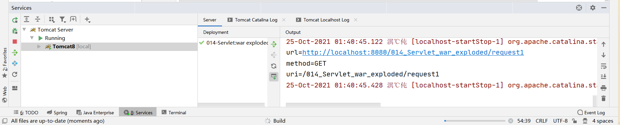Open the 6: TODO tool window
Viewport: 620px width, 125px height.
tap(26, 113)
